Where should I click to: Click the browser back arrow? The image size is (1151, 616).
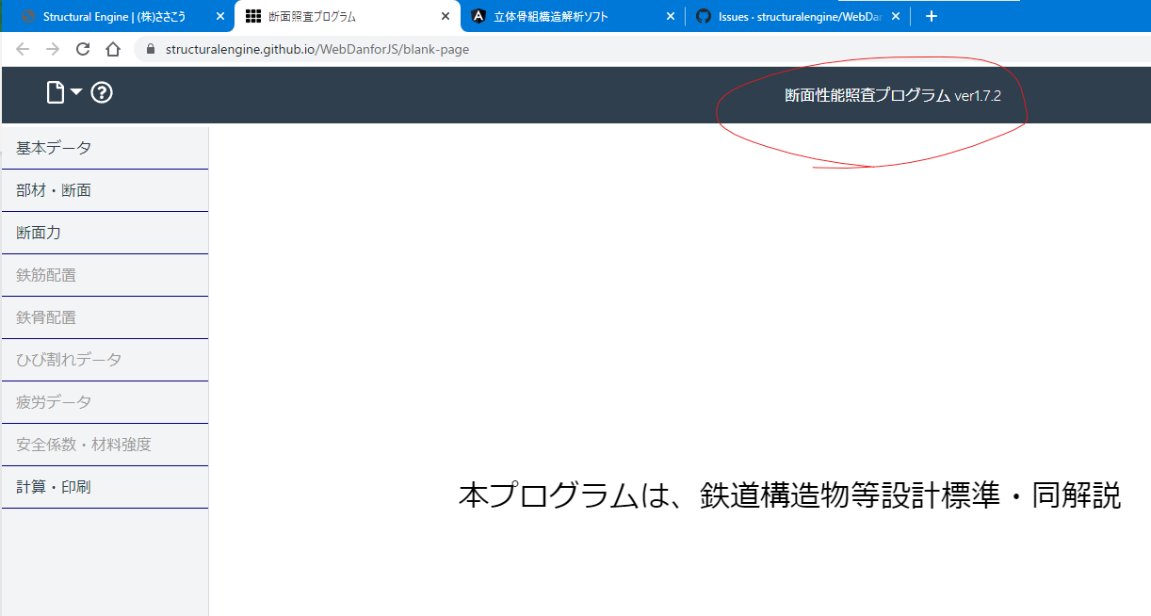pyautogui.click(x=22, y=49)
